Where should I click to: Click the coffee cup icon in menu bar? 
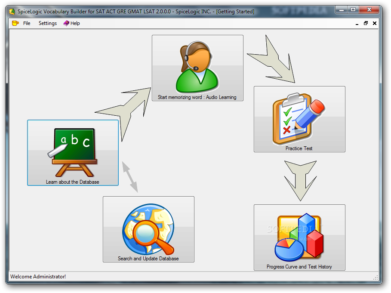[15, 23]
